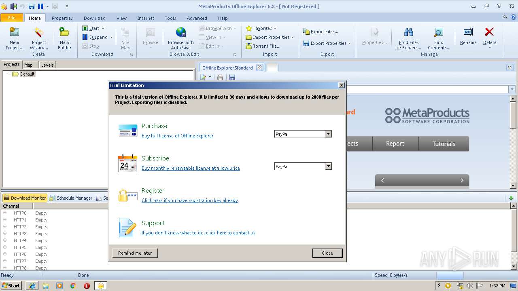Click the Rename icon
Screen dimensions: 518x291
(x=468, y=32)
